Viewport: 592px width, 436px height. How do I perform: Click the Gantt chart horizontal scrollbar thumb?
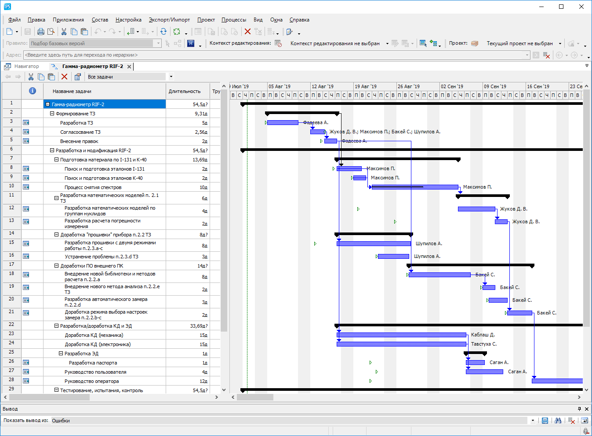[x=255, y=397]
